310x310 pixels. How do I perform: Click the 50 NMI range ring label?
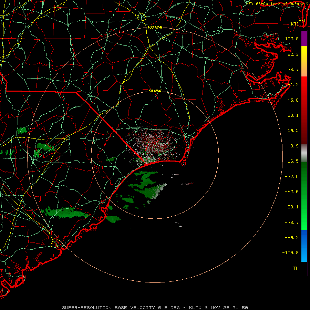point(155,91)
